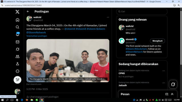The image size is (182, 102).
Task: Open the coffee shop photo link card
Action: coord(68,61)
